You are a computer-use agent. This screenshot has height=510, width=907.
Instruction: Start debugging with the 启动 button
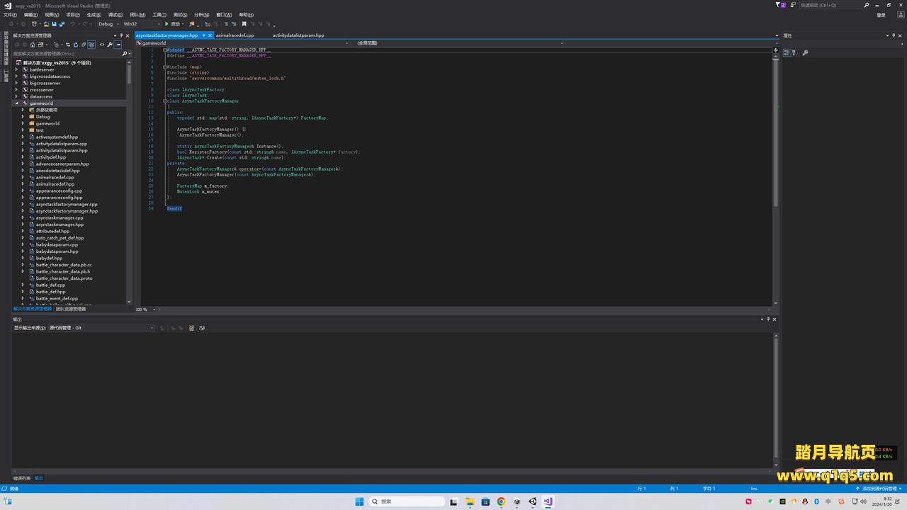coord(172,24)
